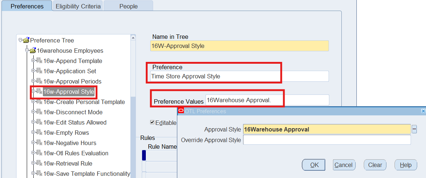Click the Clear button
This screenshot has width=426, height=178.
pyautogui.click(x=375, y=165)
